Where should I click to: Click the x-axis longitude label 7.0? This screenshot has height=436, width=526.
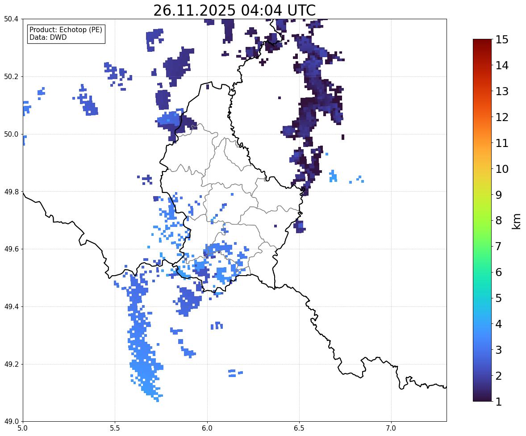tap(391, 428)
